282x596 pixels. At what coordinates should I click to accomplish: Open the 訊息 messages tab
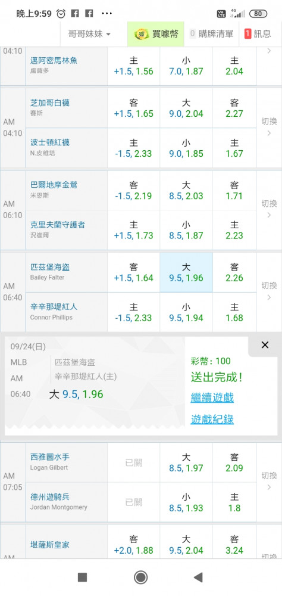[x=258, y=34]
